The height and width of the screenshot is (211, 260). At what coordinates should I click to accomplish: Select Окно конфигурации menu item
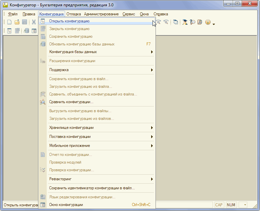click(x=97, y=205)
